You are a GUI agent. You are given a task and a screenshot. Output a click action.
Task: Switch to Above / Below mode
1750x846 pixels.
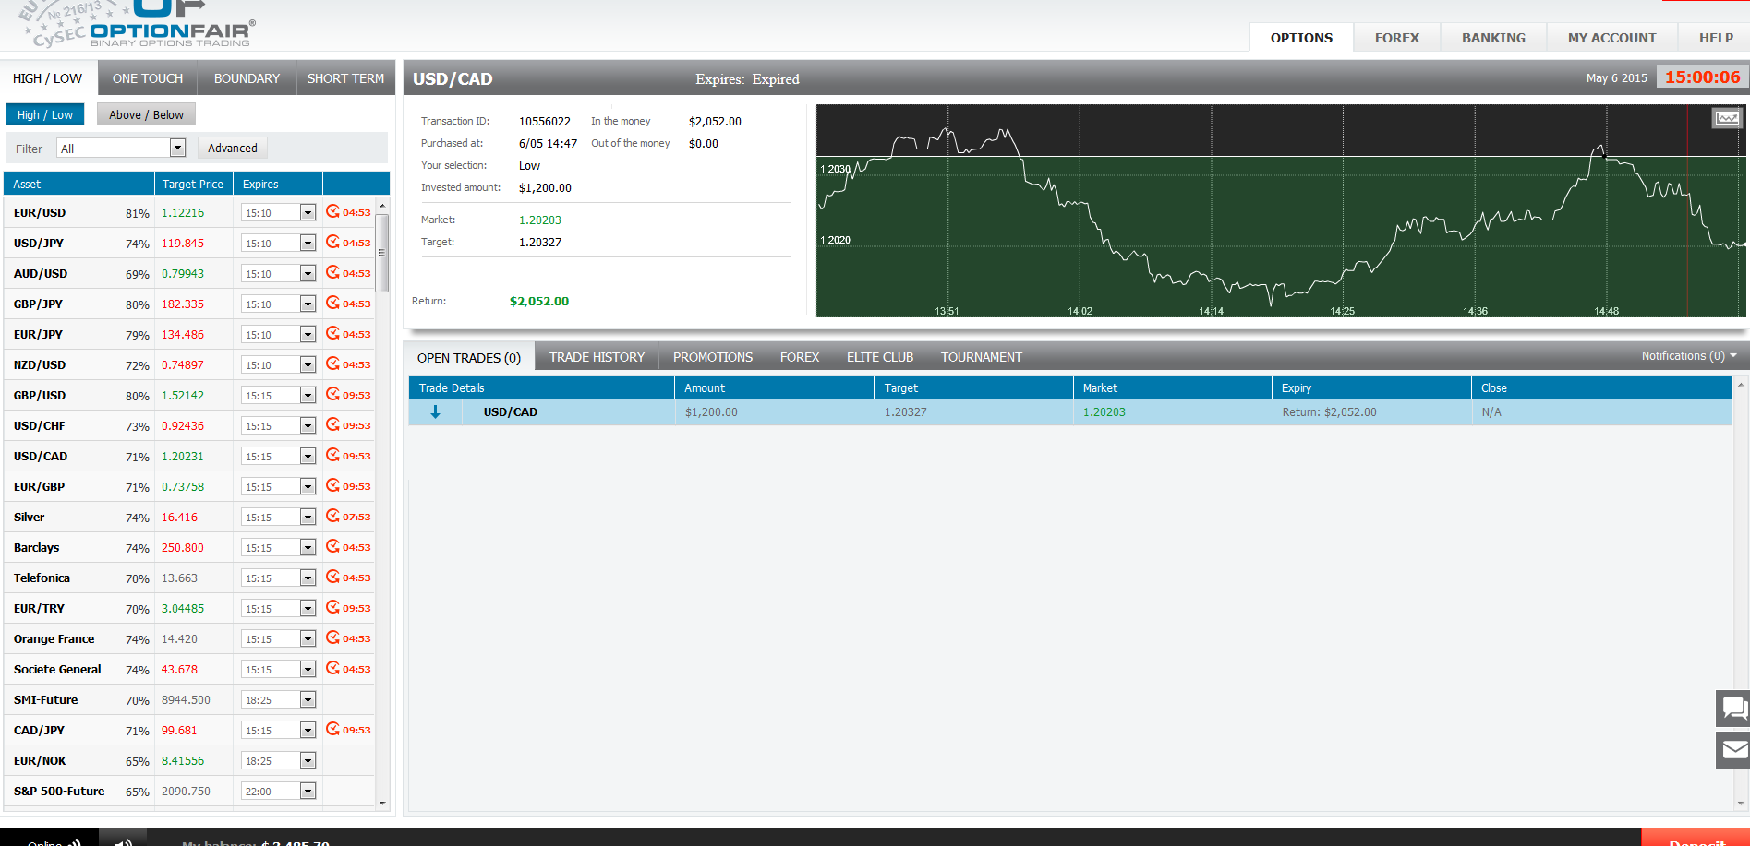coord(146,114)
